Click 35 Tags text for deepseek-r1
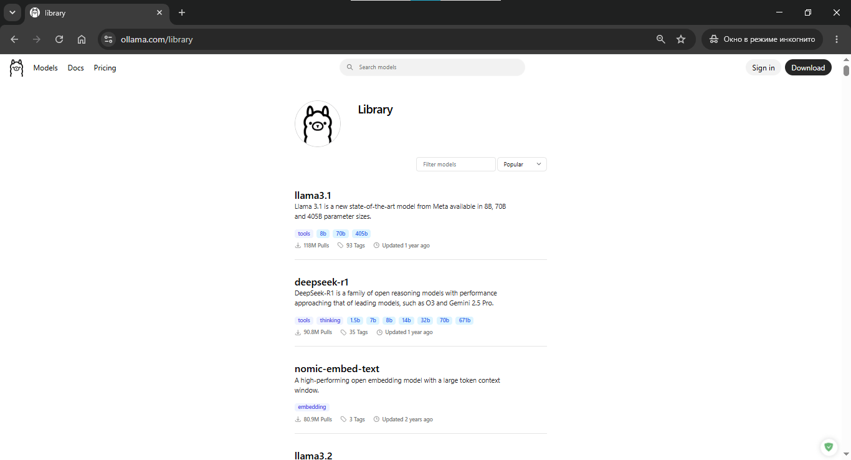 [359, 332]
